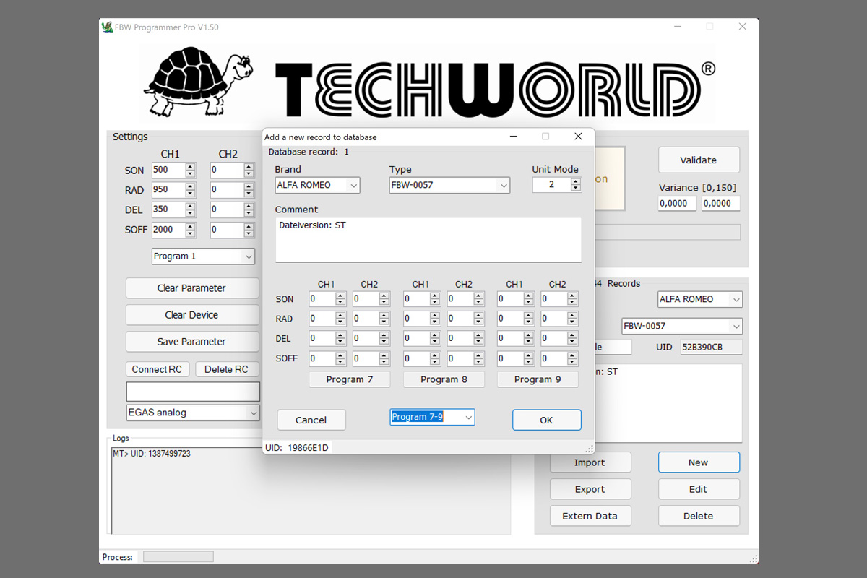Click RAD CH1 field under Program 7

tap(322, 319)
